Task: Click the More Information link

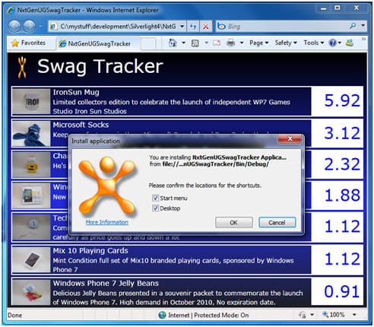Action: 107,222
